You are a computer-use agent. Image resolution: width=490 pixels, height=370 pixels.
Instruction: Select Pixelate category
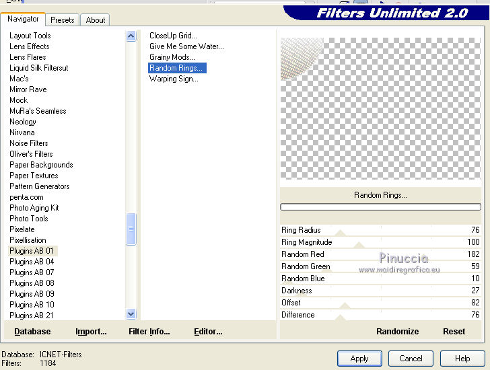point(22,229)
